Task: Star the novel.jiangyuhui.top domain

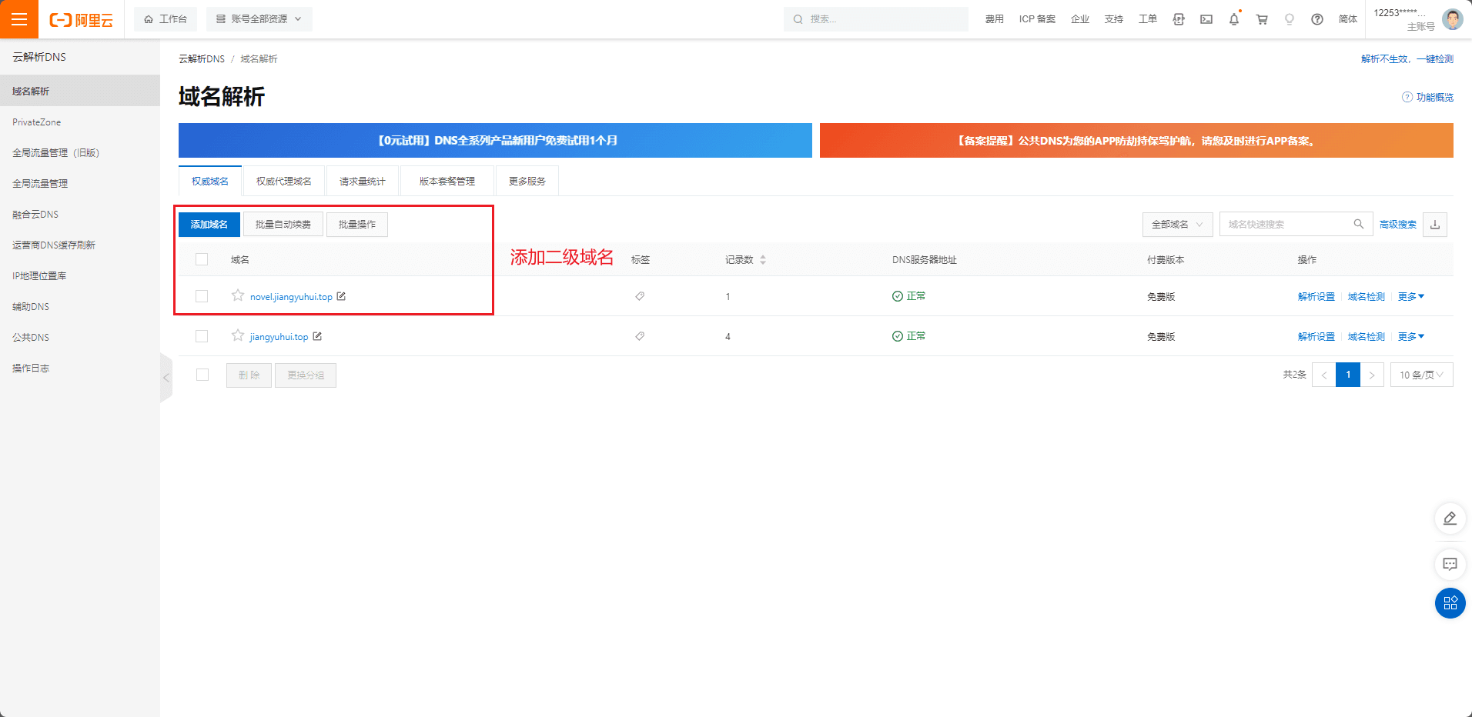Action: click(238, 295)
